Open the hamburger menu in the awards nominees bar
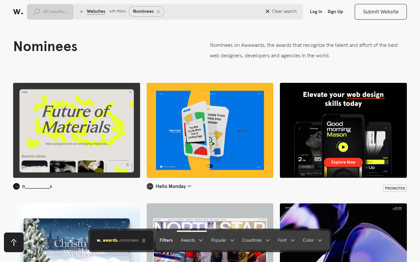Screen dimensions: 420x262 click(144, 240)
